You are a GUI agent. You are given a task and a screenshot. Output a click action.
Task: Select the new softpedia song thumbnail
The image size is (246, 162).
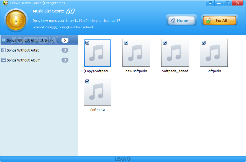136,53
